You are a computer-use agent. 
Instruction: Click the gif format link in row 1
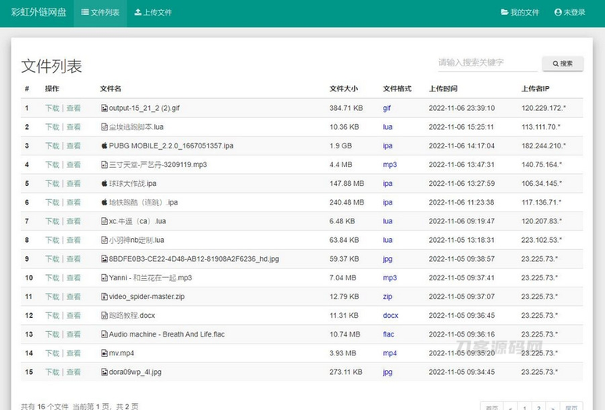(x=387, y=109)
